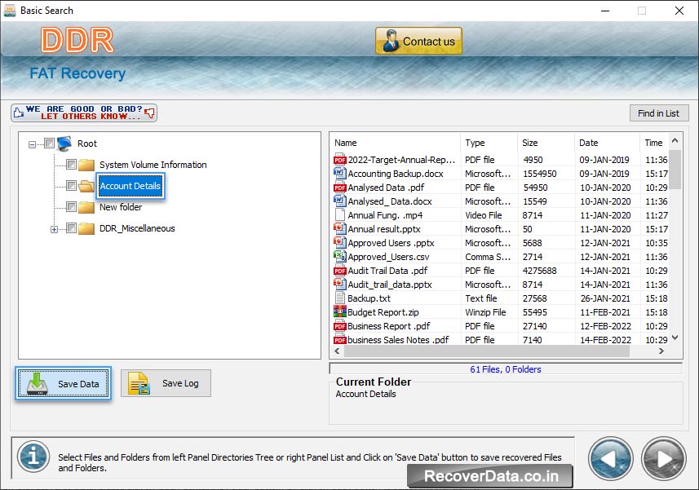Click the System Volume Information folder icon

[86, 165]
